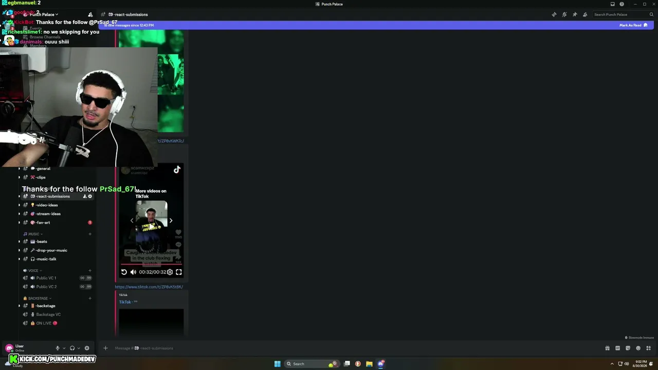Collapse the MUSIC category
This screenshot has width=658, height=370.
(32, 234)
